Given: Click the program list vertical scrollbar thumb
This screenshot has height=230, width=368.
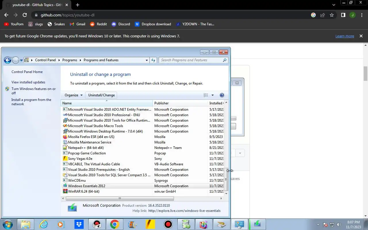Looking at the screenshot, I should (x=226, y=179).
